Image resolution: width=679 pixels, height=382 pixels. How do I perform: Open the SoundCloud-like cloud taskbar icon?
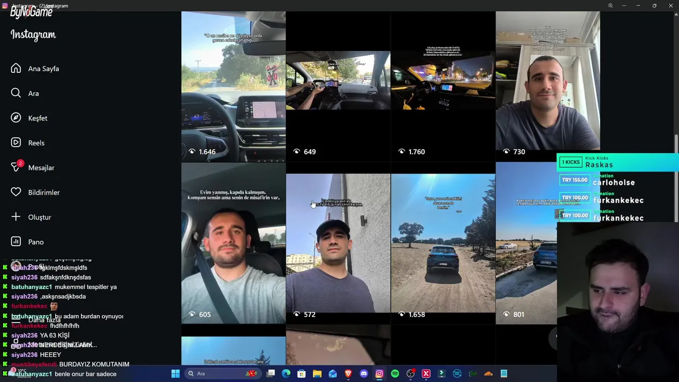click(x=489, y=374)
